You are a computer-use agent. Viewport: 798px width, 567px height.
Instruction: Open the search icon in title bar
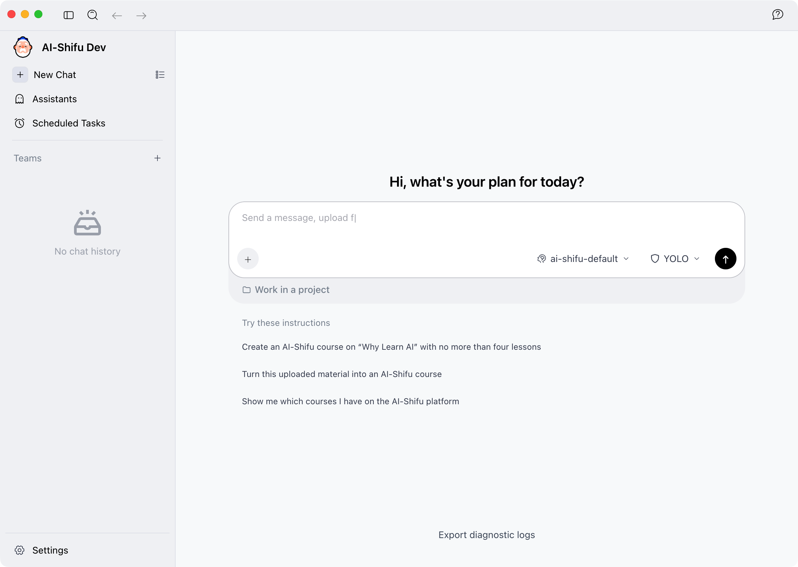(93, 15)
